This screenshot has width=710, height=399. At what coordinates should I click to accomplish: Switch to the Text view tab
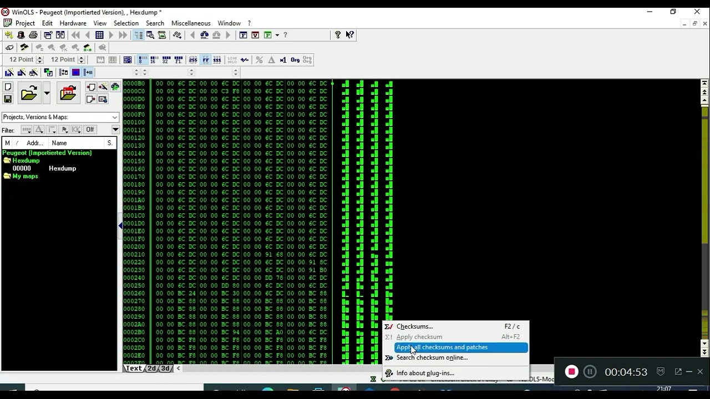[134, 369]
